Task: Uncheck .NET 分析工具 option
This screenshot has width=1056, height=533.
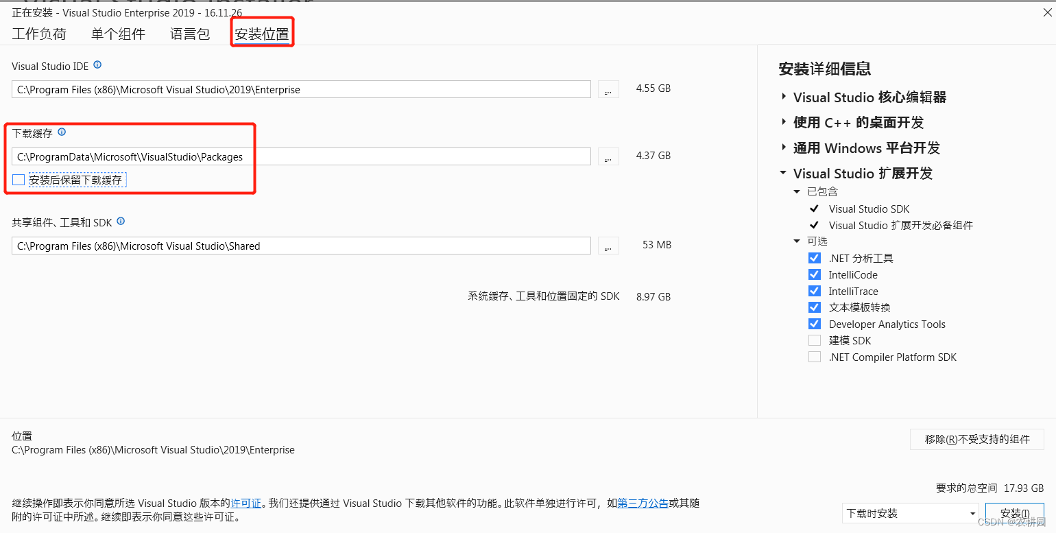Action: point(815,258)
